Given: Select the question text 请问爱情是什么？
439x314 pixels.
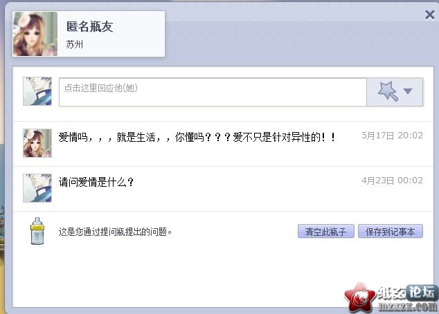Looking at the screenshot, I should (x=96, y=182).
